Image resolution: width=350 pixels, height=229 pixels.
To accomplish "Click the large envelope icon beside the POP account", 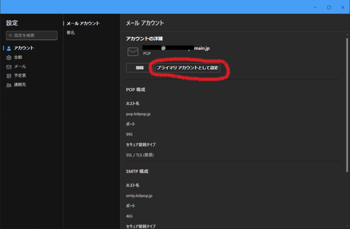I will (x=133, y=52).
